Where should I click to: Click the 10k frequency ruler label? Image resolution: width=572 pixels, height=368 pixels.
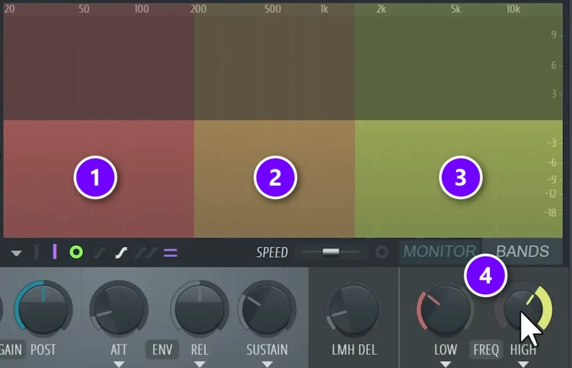[513, 9]
